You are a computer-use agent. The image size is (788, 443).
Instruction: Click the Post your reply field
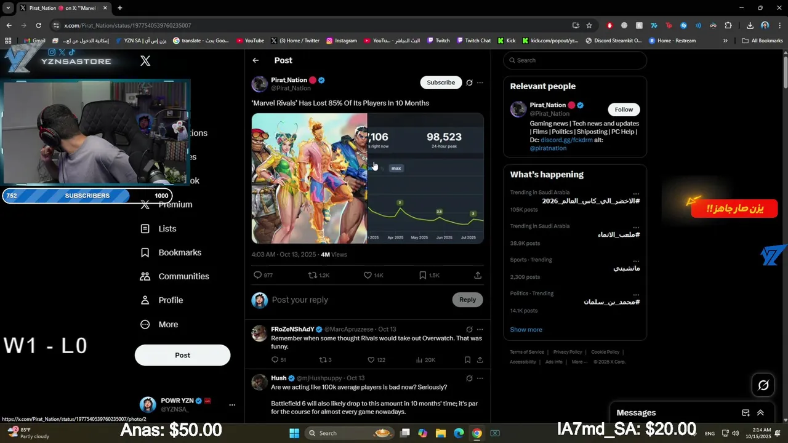360,300
